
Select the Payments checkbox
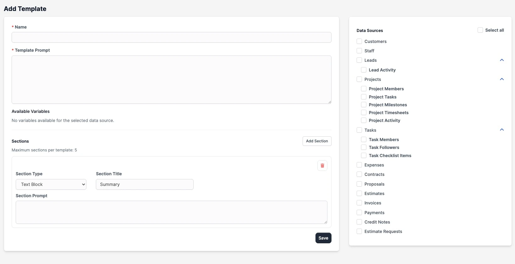tap(359, 213)
